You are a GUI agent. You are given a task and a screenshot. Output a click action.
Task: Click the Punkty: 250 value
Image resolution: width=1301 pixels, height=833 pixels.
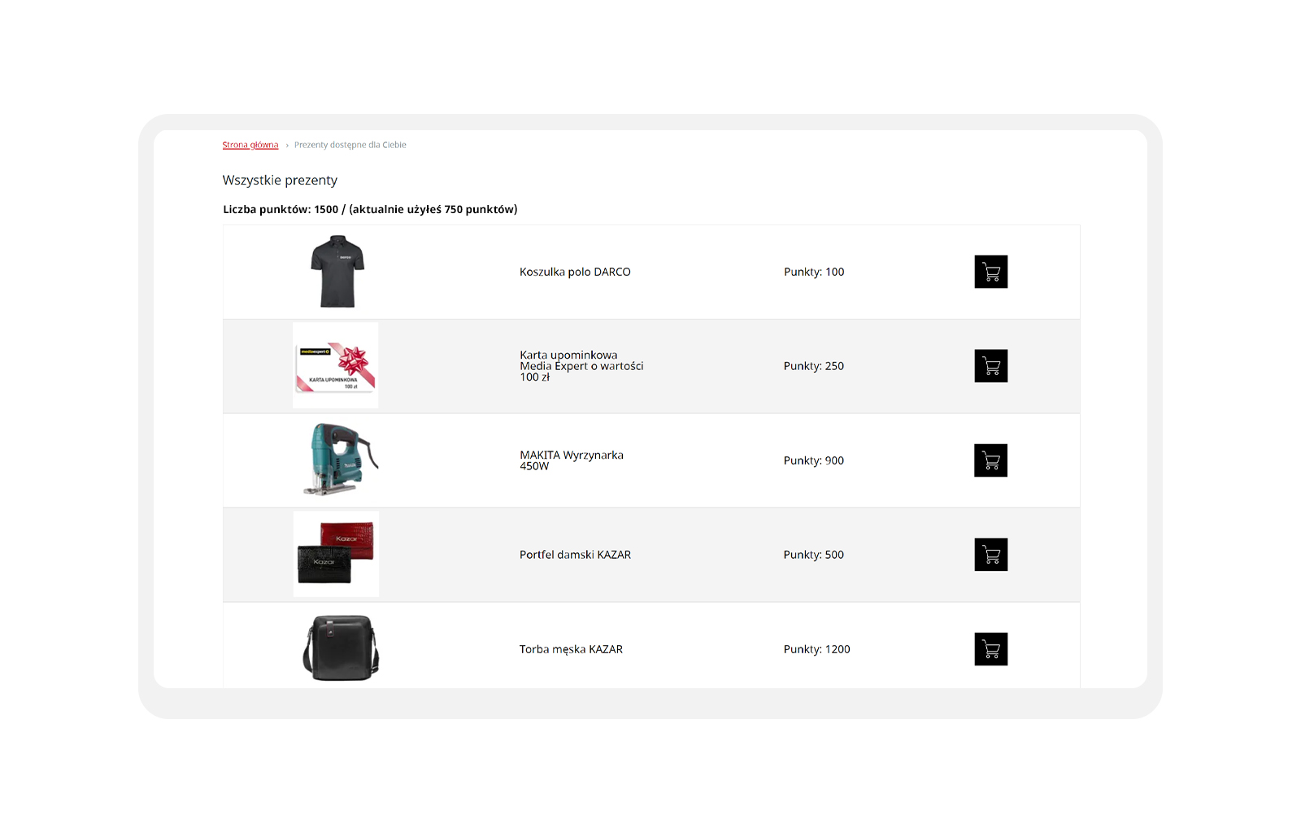(x=814, y=366)
